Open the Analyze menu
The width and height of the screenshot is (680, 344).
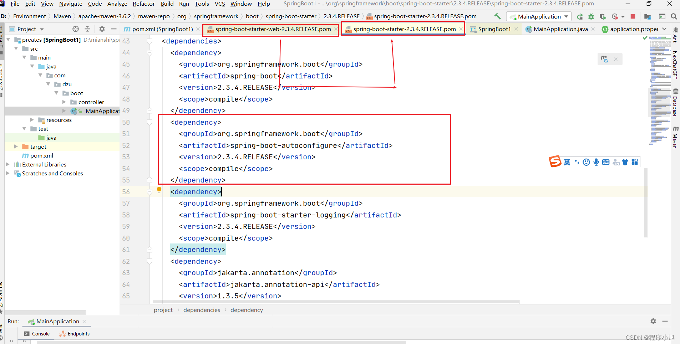pos(117,4)
